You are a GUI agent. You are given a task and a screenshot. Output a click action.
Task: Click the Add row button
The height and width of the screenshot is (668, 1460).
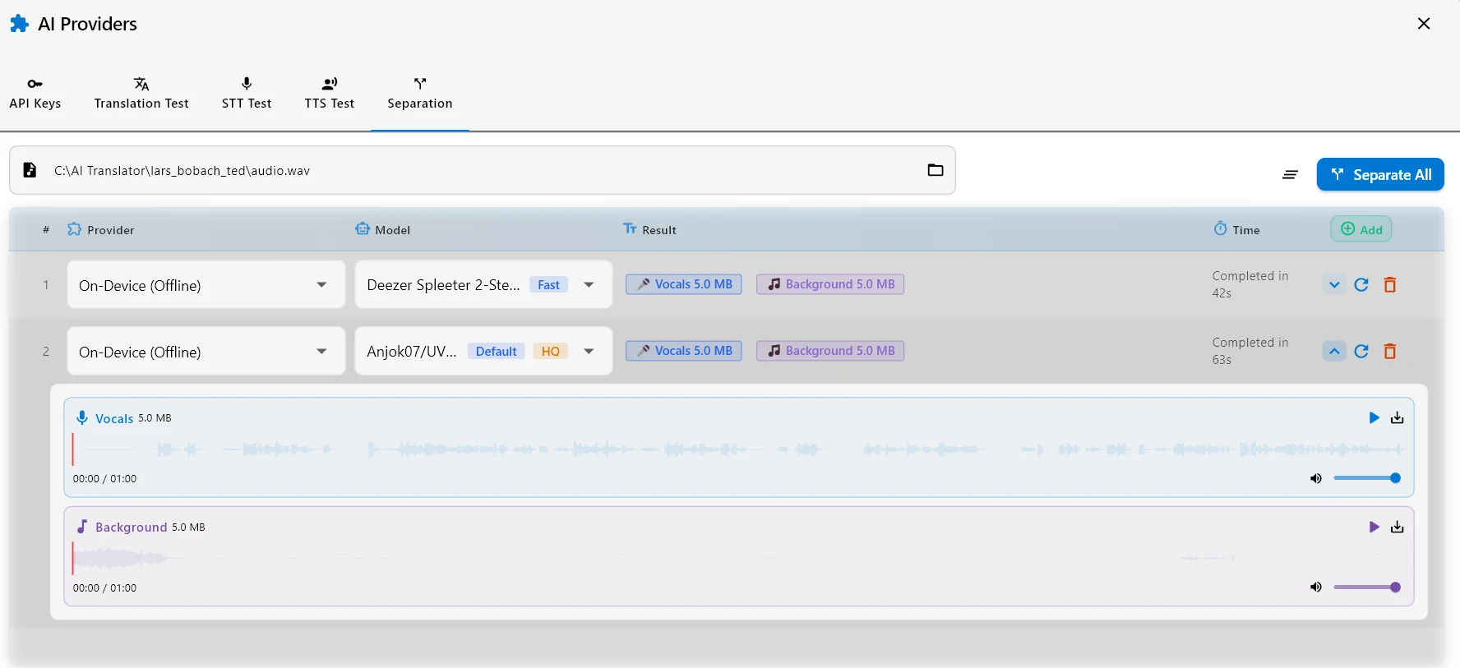point(1361,229)
